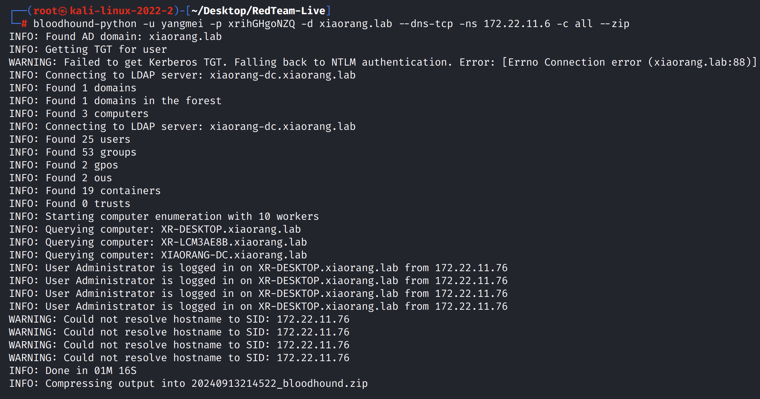
Task: Click hostname kali-linux-2022-2 in the prompt
Action: 121,11
